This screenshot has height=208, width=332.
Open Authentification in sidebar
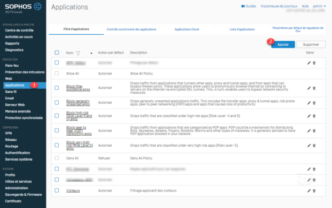pyautogui.click(x=18, y=153)
